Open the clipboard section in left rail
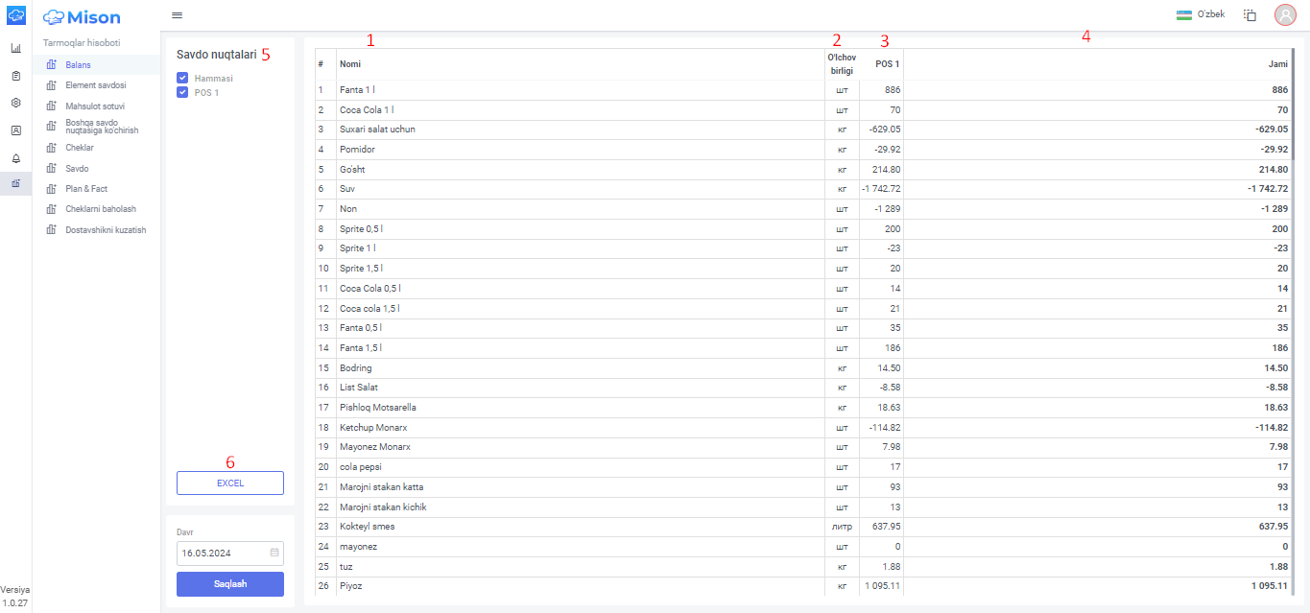1310x613 pixels. (x=15, y=75)
